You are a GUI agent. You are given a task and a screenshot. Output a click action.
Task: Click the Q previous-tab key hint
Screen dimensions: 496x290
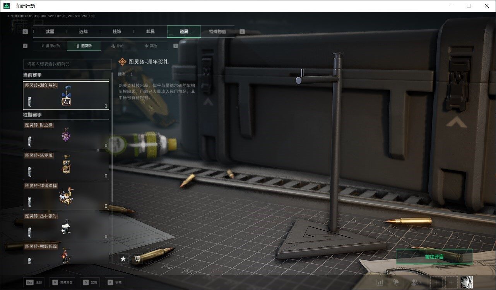(x=25, y=32)
